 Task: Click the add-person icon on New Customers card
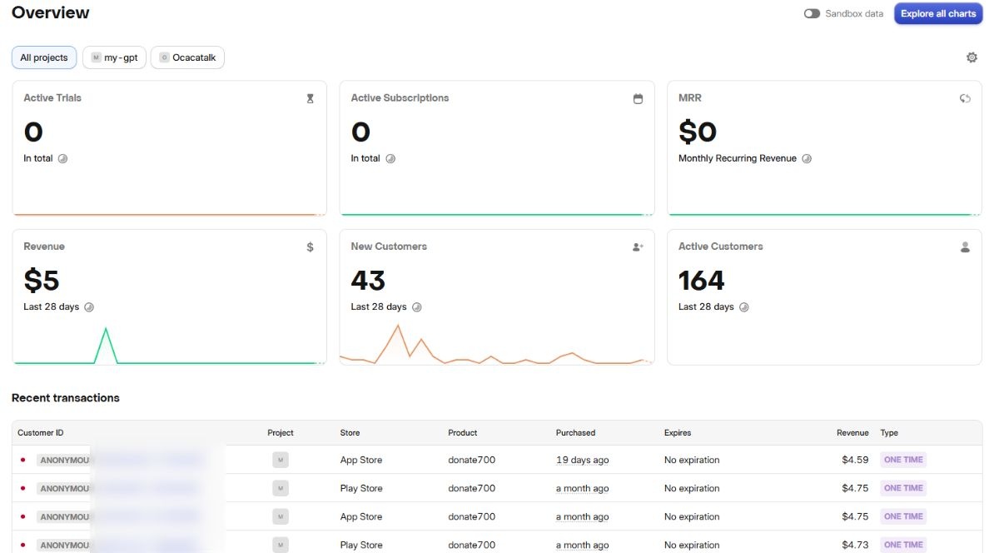tap(638, 247)
